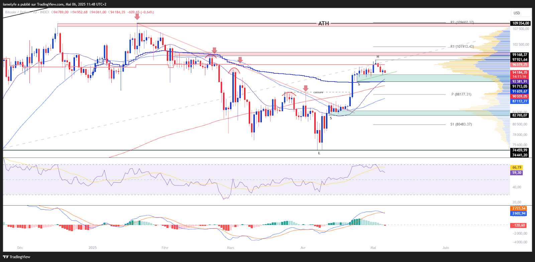Click the 91 713,05 price label
Image resolution: width=535 pixels, height=262 pixels.
(x=520, y=86)
